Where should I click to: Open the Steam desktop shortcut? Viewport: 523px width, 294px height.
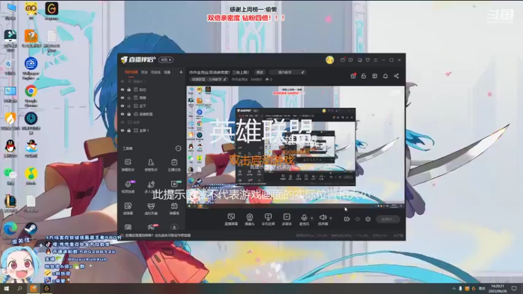pyautogui.click(x=31, y=229)
